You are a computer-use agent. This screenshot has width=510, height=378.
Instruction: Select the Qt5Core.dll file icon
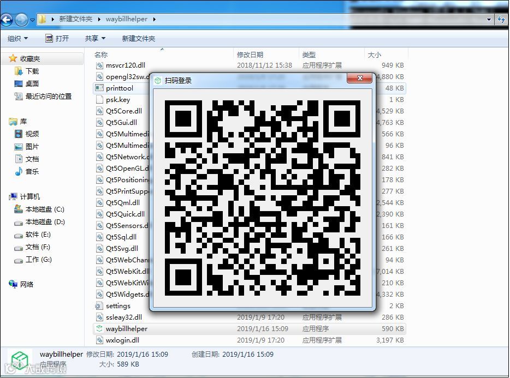click(99, 111)
